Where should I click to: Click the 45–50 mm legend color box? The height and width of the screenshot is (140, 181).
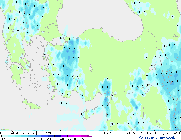click(x=84, y=136)
